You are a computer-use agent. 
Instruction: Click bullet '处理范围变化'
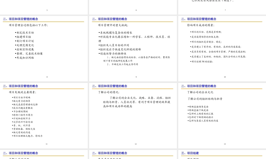[x=24, y=45]
